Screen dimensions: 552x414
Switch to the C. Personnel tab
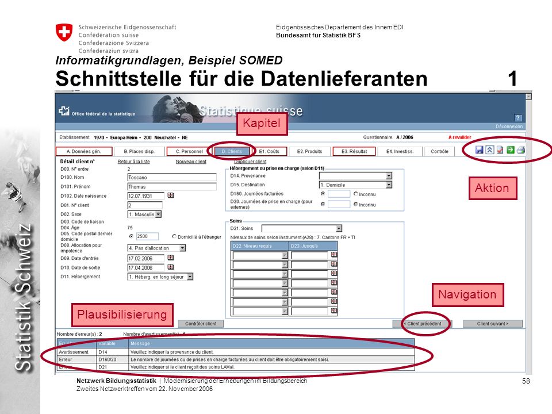click(189, 151)
